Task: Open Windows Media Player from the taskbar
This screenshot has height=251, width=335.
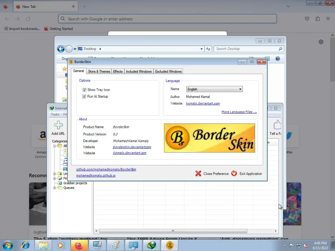Action: (x=61, y=245)
